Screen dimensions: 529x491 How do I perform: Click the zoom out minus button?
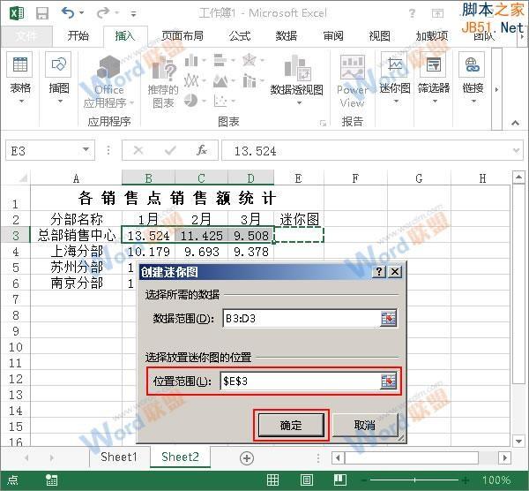[363, 480]
